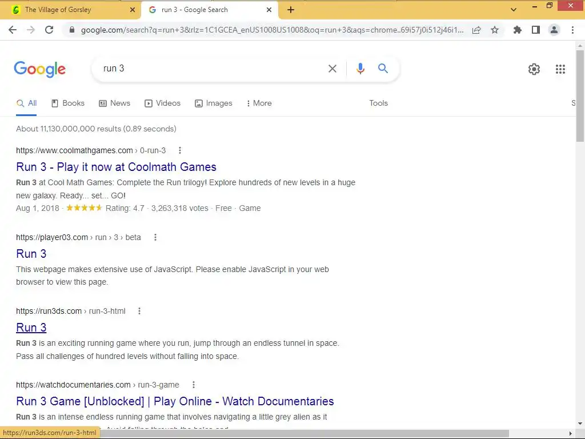Open the search Tools options
Screen dimensions: 585x439
tap(378, 103)
